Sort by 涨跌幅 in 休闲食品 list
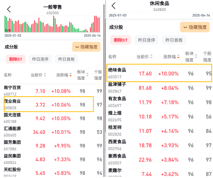This screenshot has height=178, width=213. point(171,56)
